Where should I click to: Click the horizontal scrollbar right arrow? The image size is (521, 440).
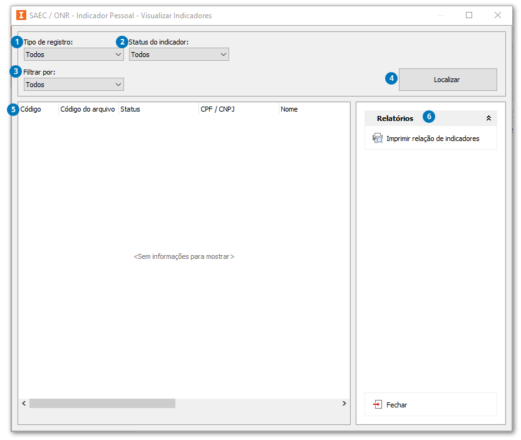click(344, 404)
